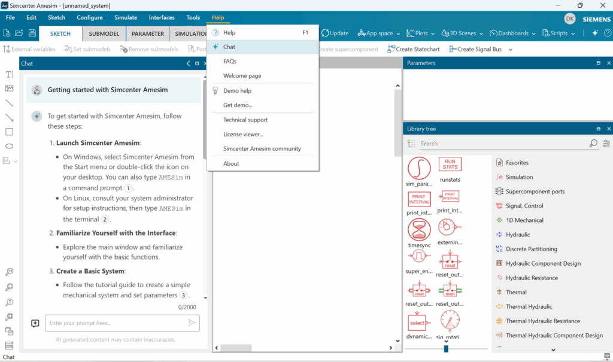The height and width of the screenshot is (362, 613).
Task: Switch to the PARAMETER mode tab
Action: pos(147,34)
